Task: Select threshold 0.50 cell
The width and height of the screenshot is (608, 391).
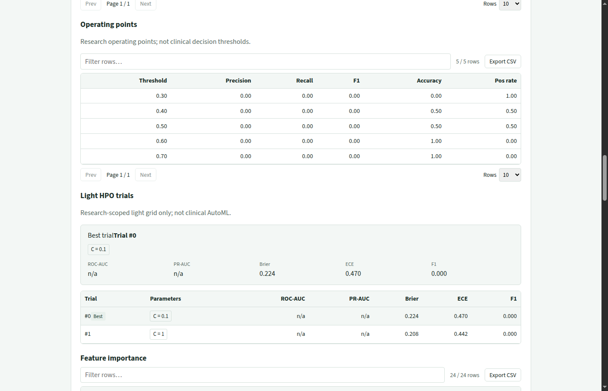Action: (162, 126)
